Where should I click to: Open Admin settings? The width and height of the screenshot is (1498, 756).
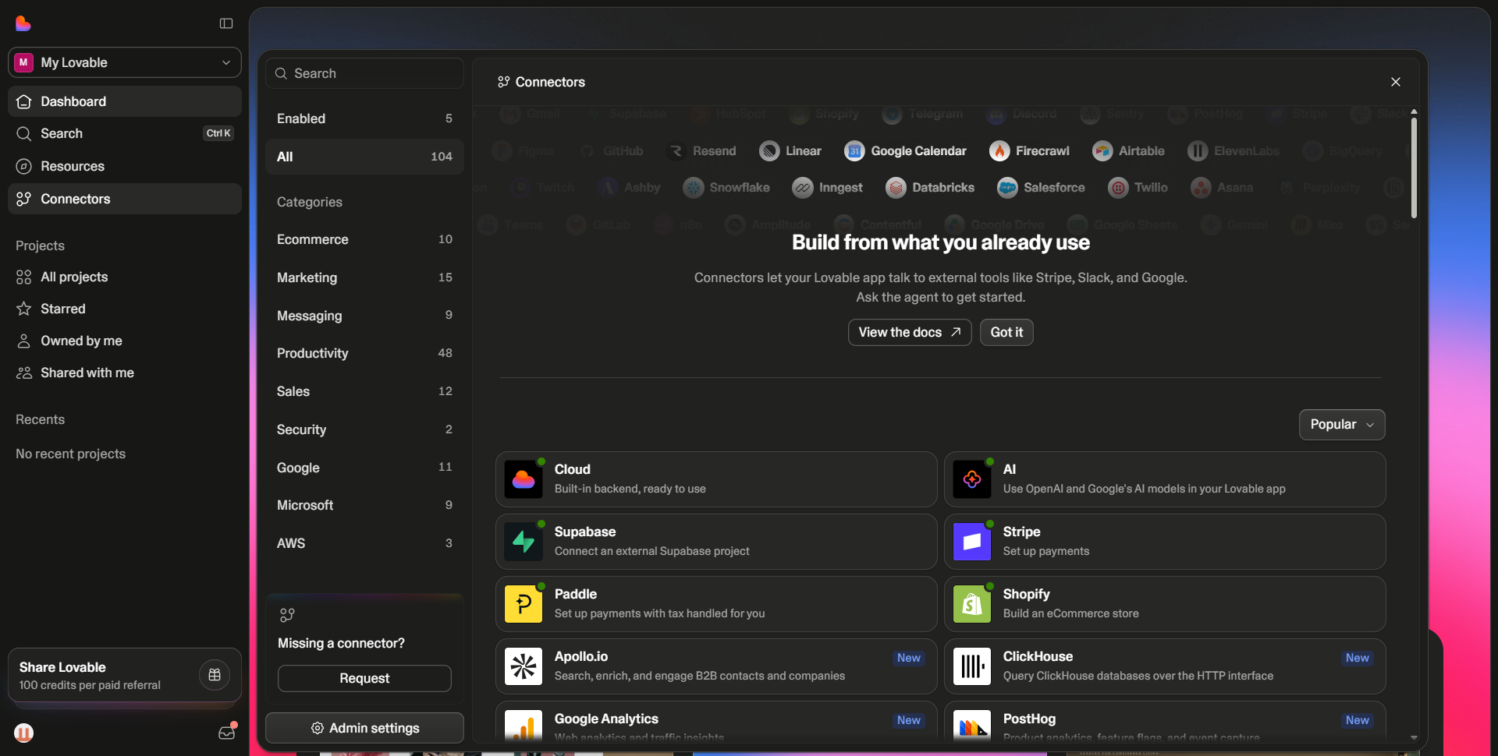(x=364, y=728)
